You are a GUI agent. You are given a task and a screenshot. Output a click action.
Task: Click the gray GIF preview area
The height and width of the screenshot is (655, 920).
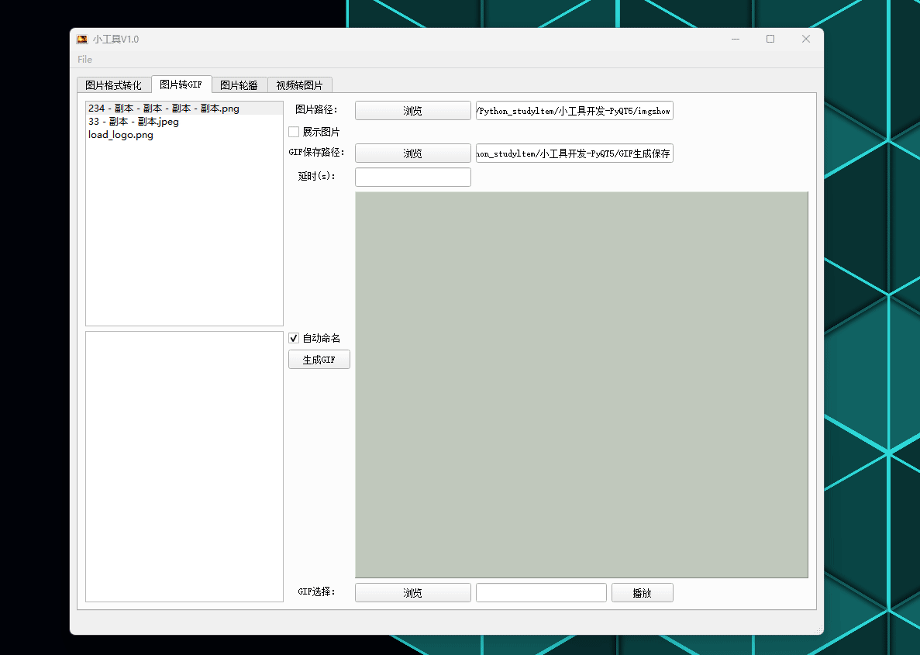click(581, 385)
